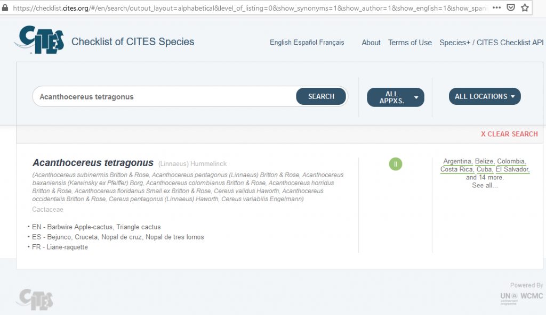
Task: Click the grey CITES footer logo
Action: [35, 299]
